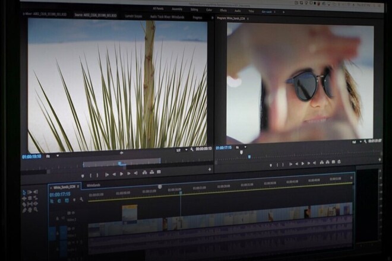The width and height of the screenshot is (392, 261).
Task: Select the White_Sands_CCM sequence tab
Action: point(64,187)
